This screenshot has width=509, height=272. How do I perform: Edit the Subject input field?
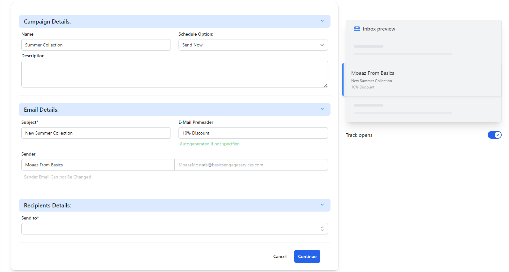[96, 133]
